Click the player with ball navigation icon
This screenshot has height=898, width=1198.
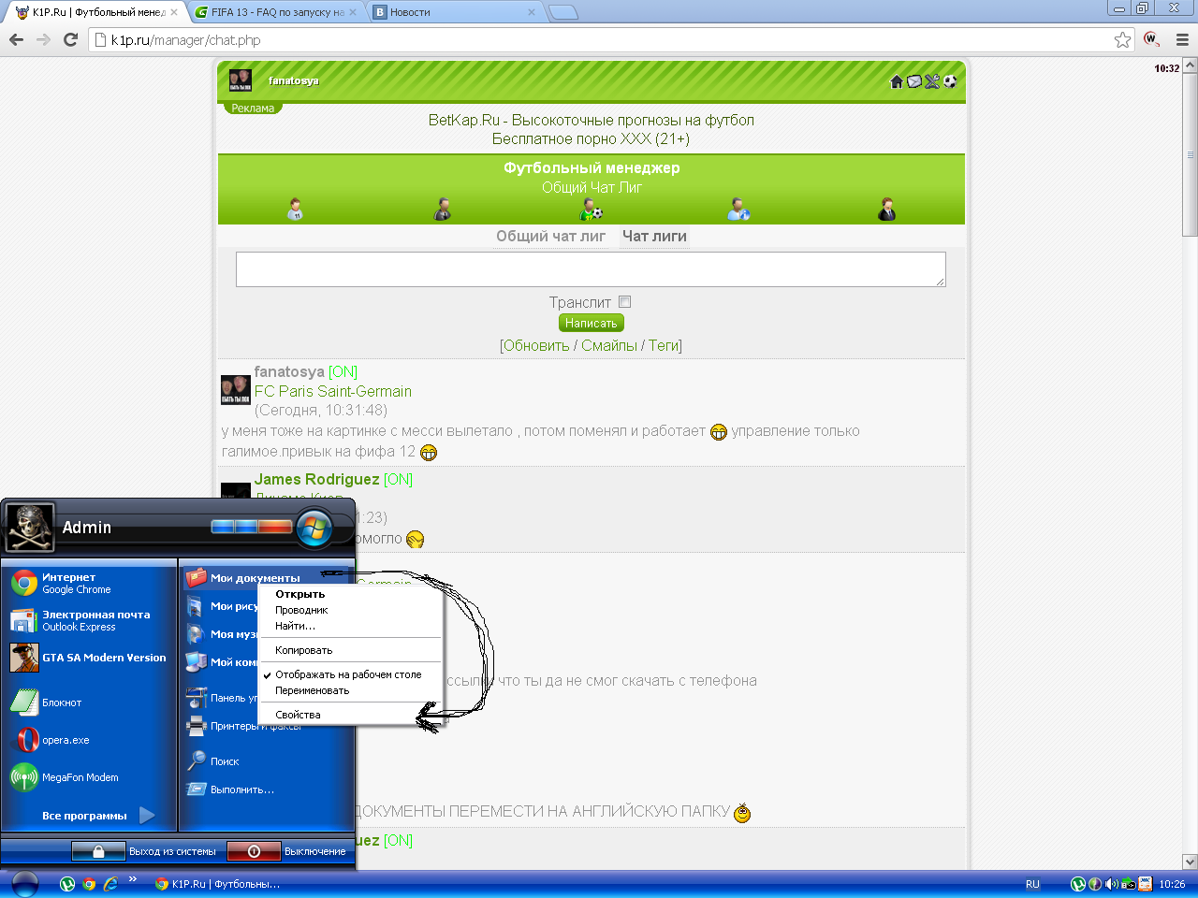coord(592,210)
